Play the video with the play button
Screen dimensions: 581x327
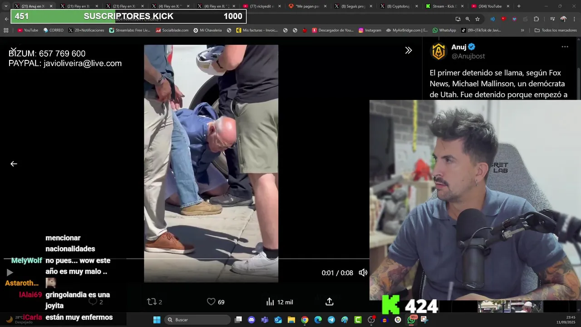[x=10, y=272]
